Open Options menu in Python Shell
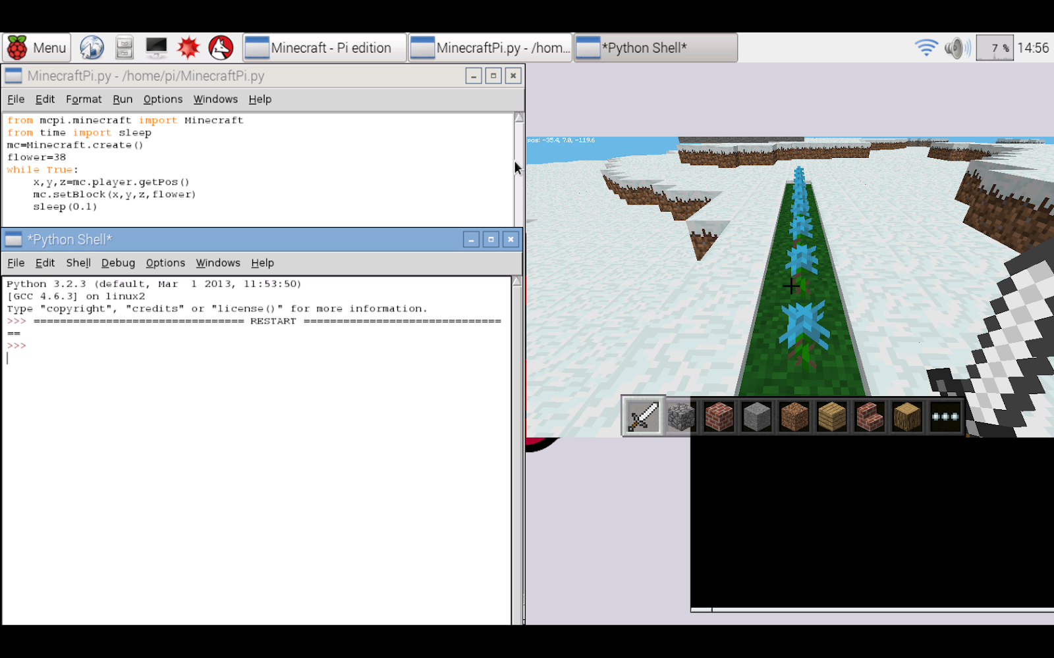Image resolution: width=1054 pixels, height=658 pixels. 165,263
